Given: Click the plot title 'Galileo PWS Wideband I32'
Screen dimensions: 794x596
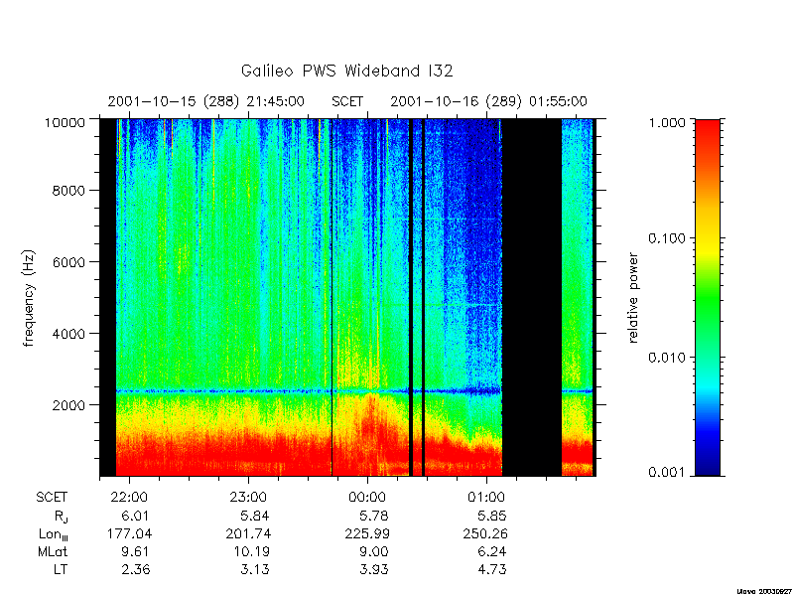Looking at the screenshot, I should point(346,71).
